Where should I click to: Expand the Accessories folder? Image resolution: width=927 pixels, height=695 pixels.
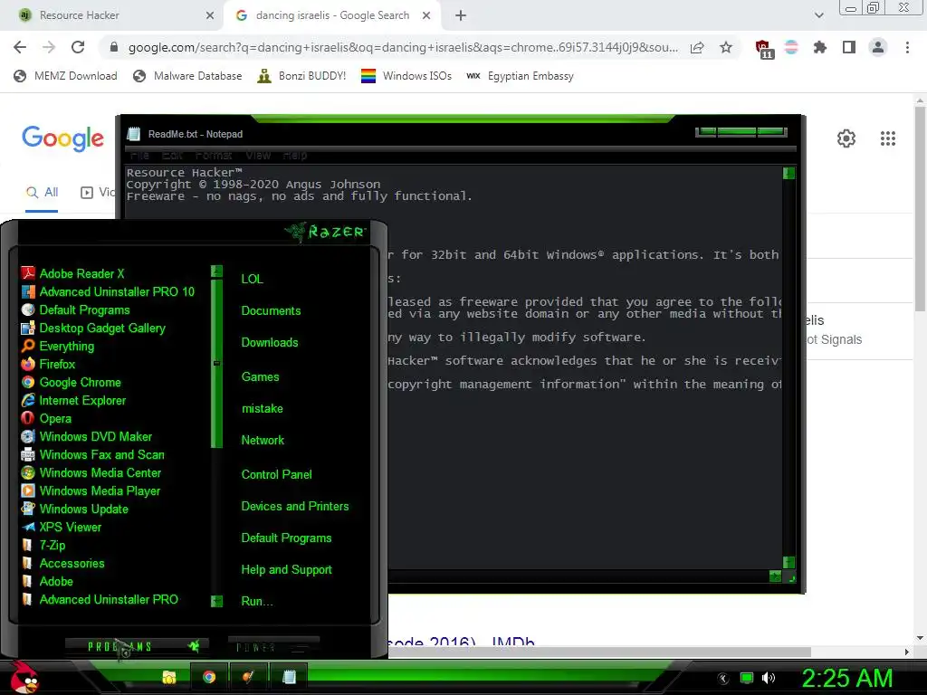[x=63, y=563]
